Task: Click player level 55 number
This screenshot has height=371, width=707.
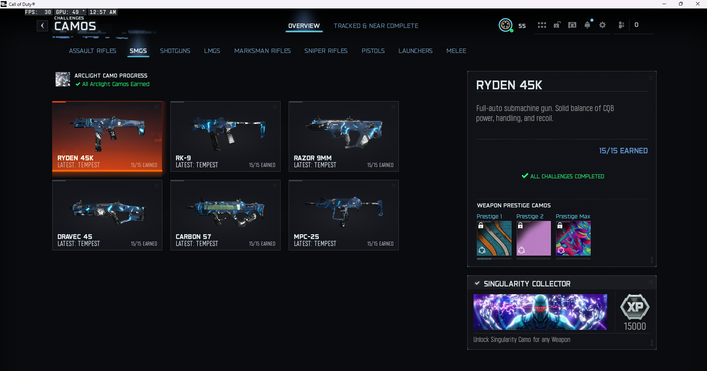Action: pos(522,26)
